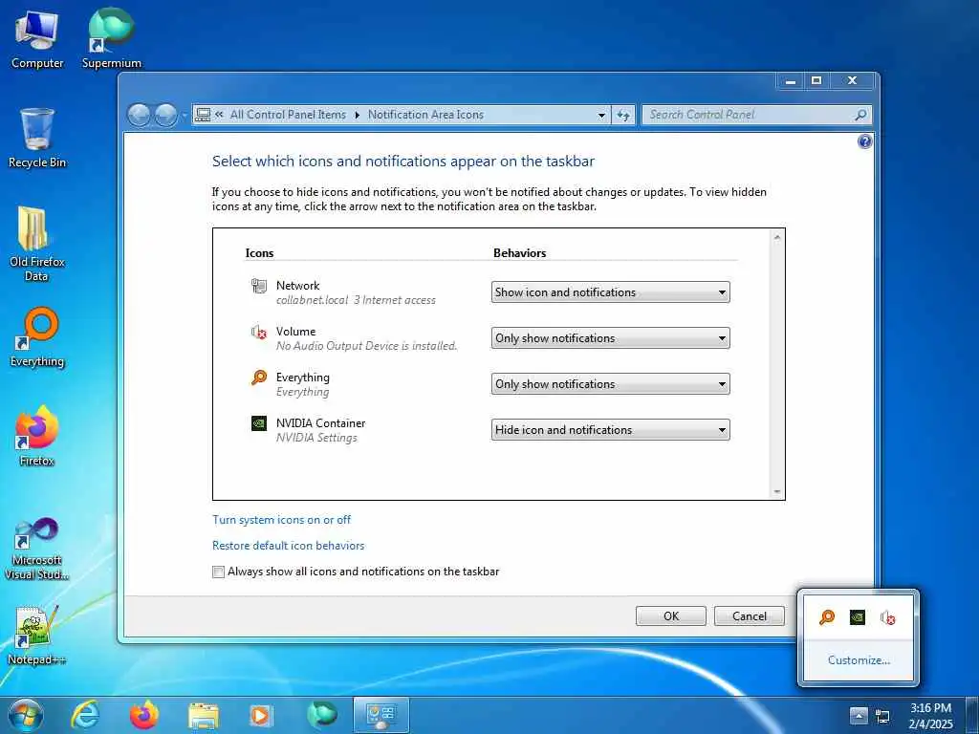The width and height of the screenshot is (979, 734).
Task: Click Restore default icon behaviors link
Action: click(x=289, y=546)
